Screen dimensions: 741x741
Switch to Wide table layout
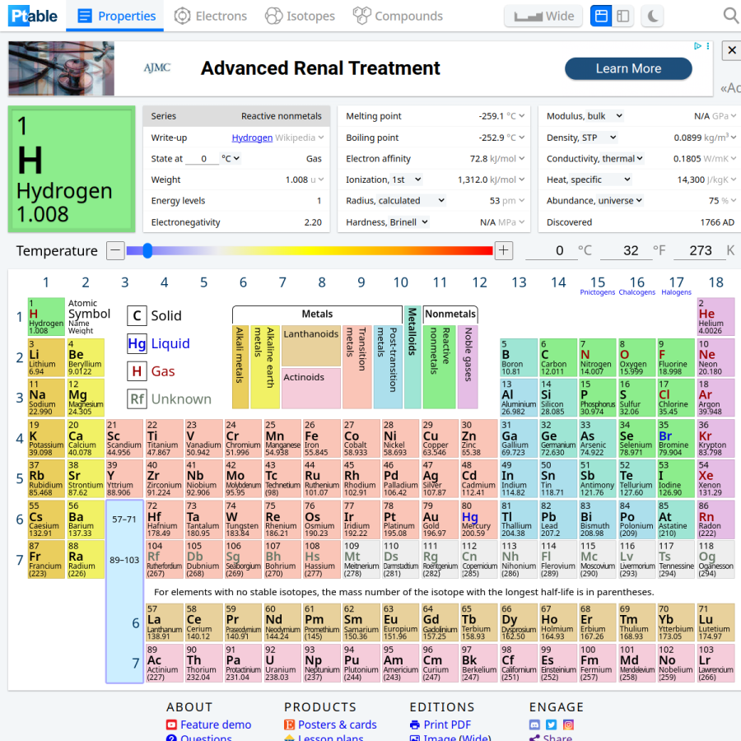click(543, 16)
